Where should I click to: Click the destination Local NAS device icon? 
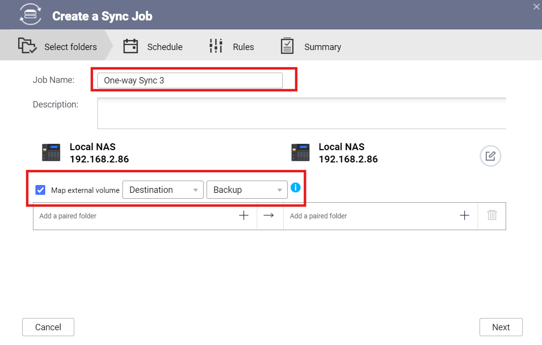pos(301,153)
